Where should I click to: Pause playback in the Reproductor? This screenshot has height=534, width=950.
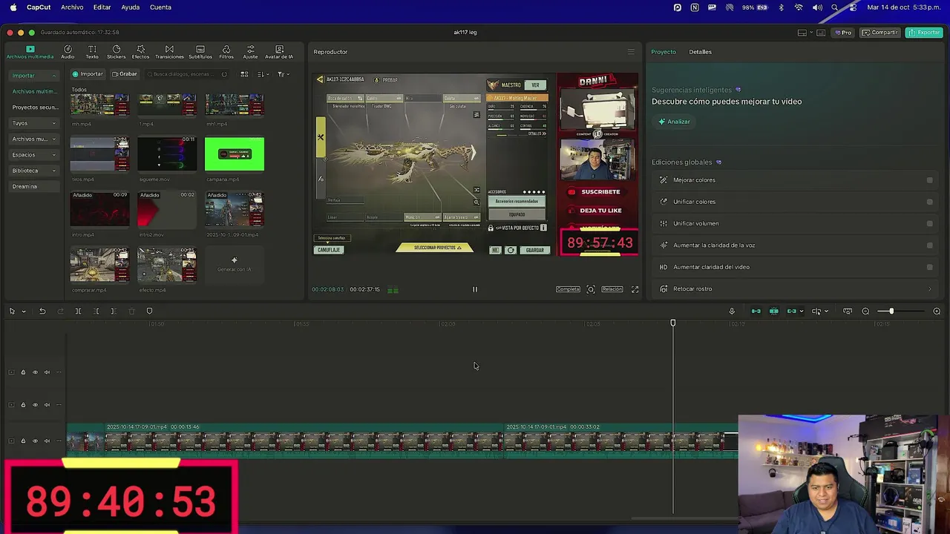coord(475,289)
